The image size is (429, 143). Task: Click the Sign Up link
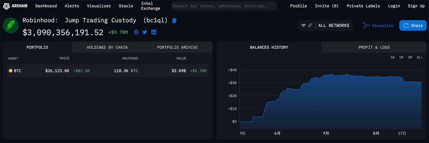(x=416, y=6)
